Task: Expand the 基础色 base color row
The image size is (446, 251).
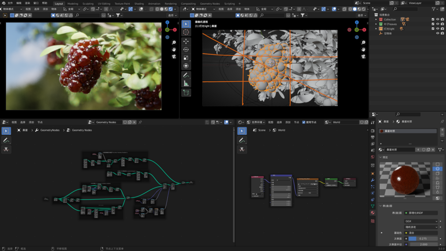Action: point(382,233)
